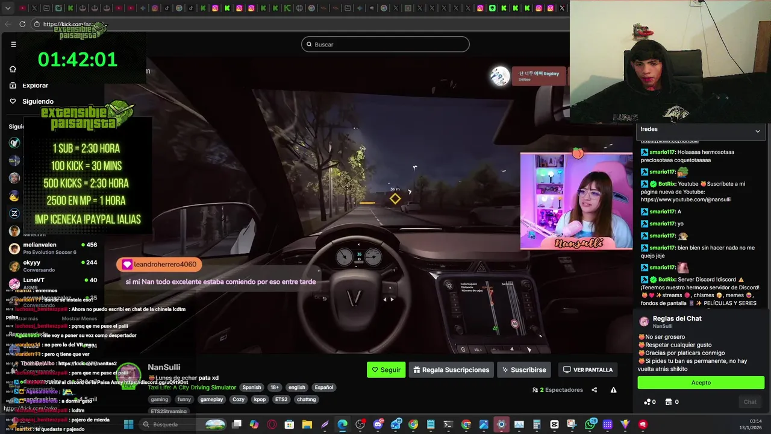Select the kpop tag
This screenshot has width=771, height=434.
click(x=260, y=399)
